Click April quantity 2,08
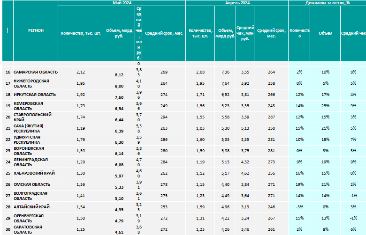366x235 pixels. click(200, 72)
